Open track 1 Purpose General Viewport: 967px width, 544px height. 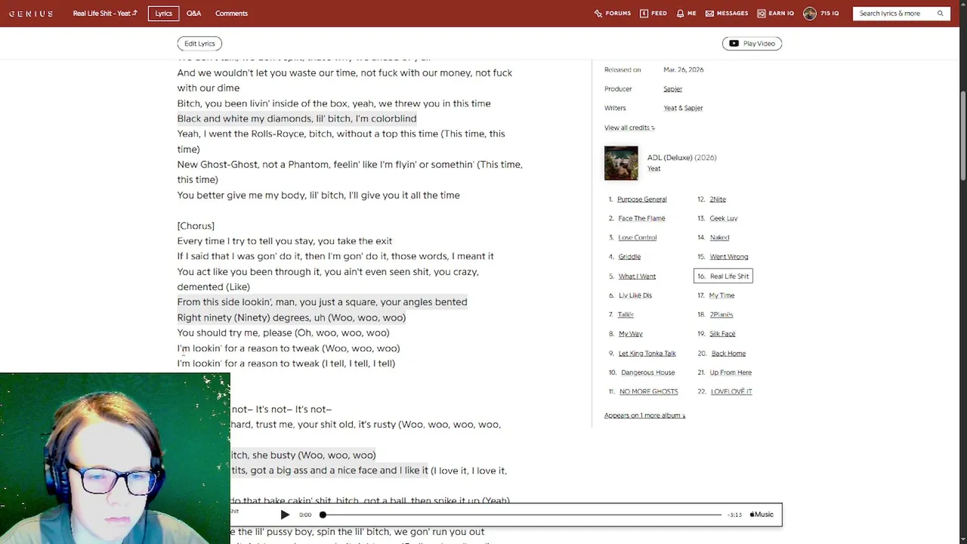click(x=641, y=199)
